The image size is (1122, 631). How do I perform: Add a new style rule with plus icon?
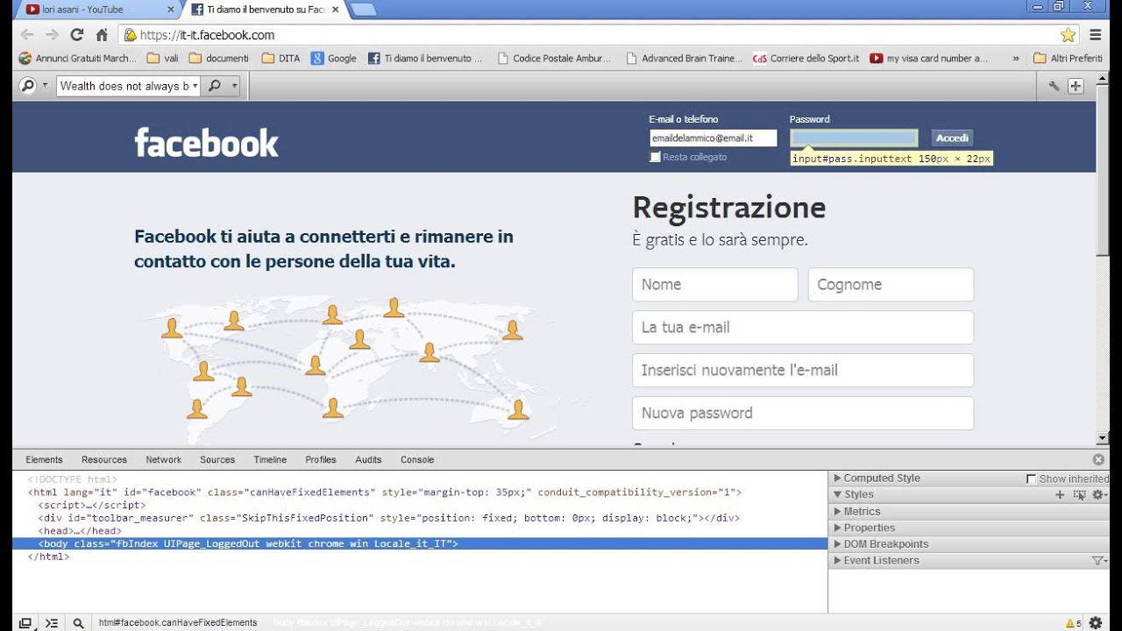tap(1060, 495)
